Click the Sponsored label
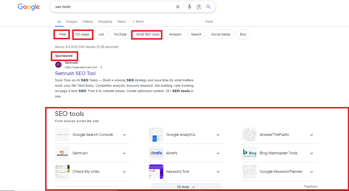Viewport: 349px width, 191px height. [x=64, y=56]
